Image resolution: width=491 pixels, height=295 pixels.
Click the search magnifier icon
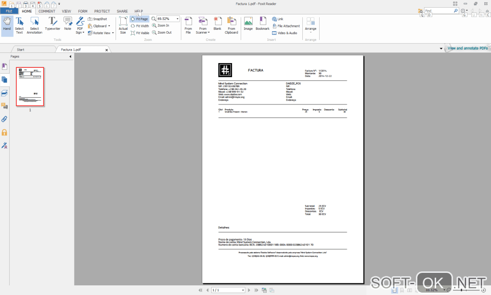[455, 11]
